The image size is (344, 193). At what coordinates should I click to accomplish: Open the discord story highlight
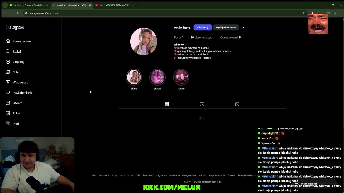point(157,77)
